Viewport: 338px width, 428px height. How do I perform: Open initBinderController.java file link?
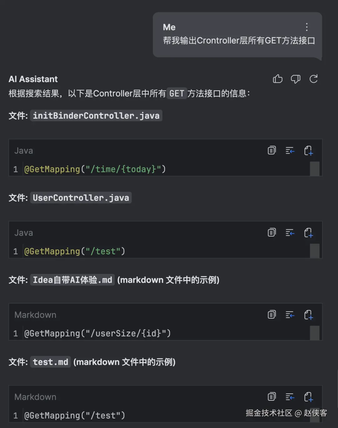click(96, 116)
